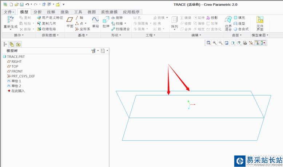283x167 pixels.
Task: Expand the 模型意图 group dropdown
Action: (260, 35)
